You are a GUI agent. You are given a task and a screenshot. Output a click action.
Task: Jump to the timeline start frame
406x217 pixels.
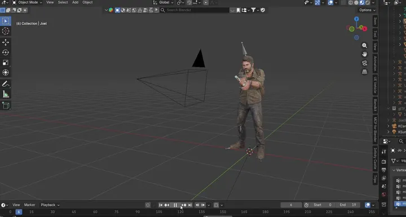[161, 205]
